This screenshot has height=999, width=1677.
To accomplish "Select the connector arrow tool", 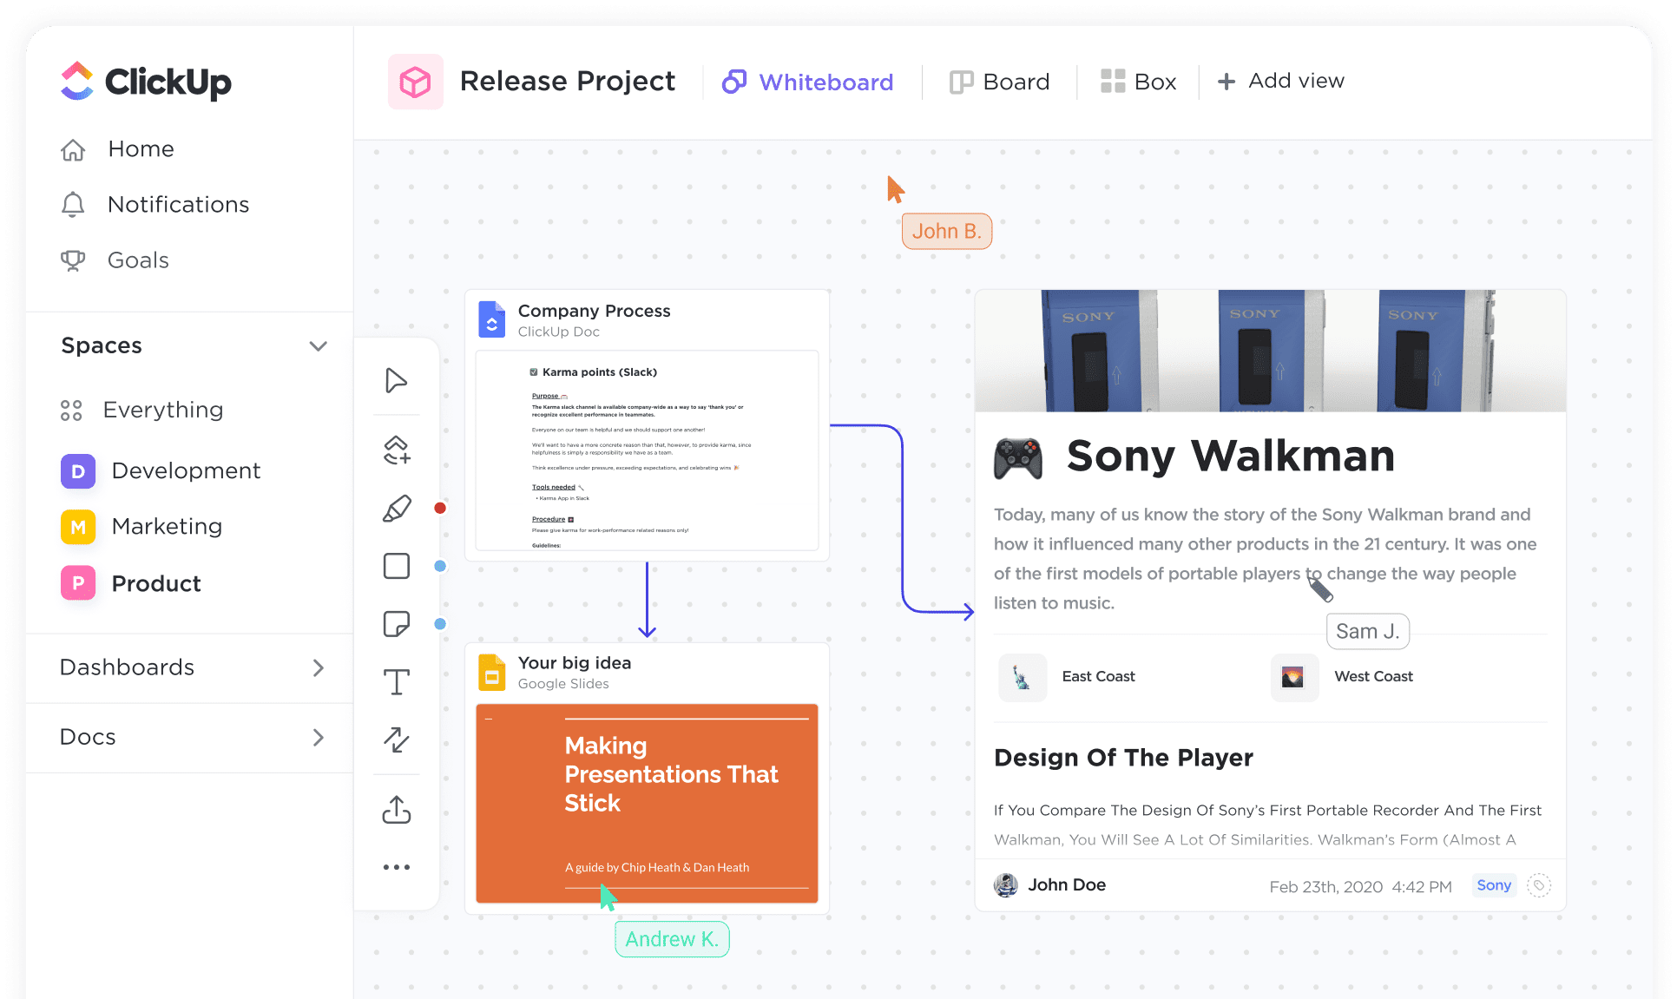I will pyautogui.click(x=397, y=739).
